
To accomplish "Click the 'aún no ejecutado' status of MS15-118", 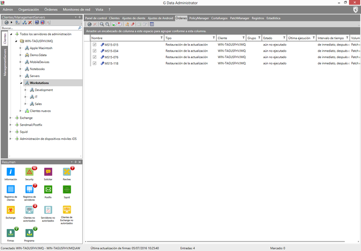I will coord(275,63).
